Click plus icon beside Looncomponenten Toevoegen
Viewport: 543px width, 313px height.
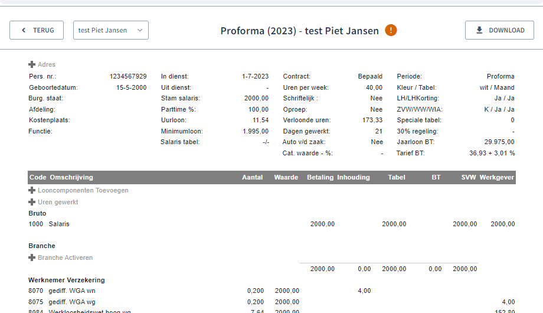32,190
